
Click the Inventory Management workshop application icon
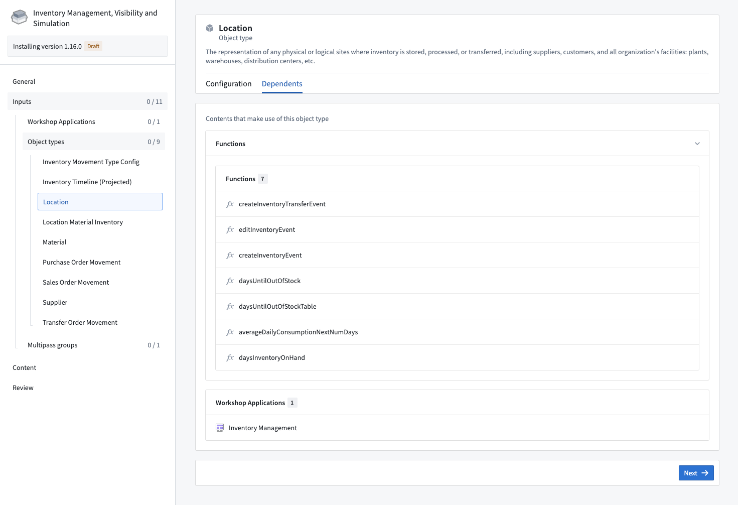(220, 428)
